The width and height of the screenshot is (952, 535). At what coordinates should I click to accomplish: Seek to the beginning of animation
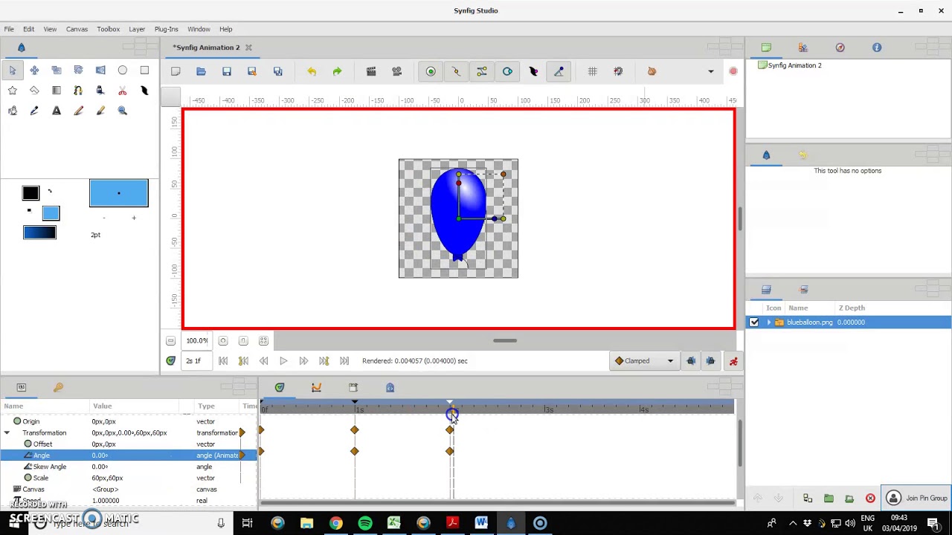click(223, 361)
